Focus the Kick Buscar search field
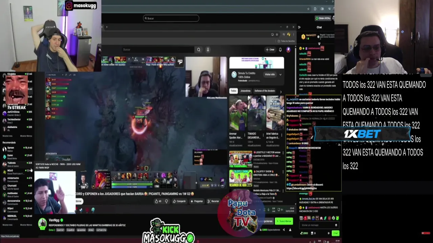 pos(171,18)
